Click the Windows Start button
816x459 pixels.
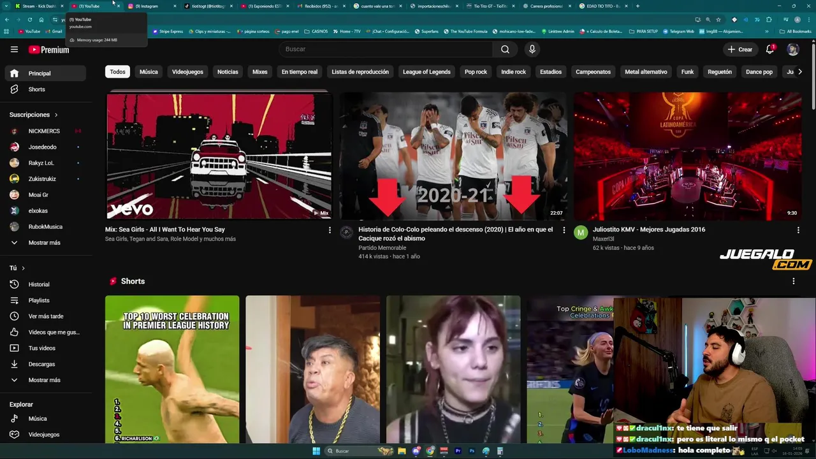coord(316,451)
